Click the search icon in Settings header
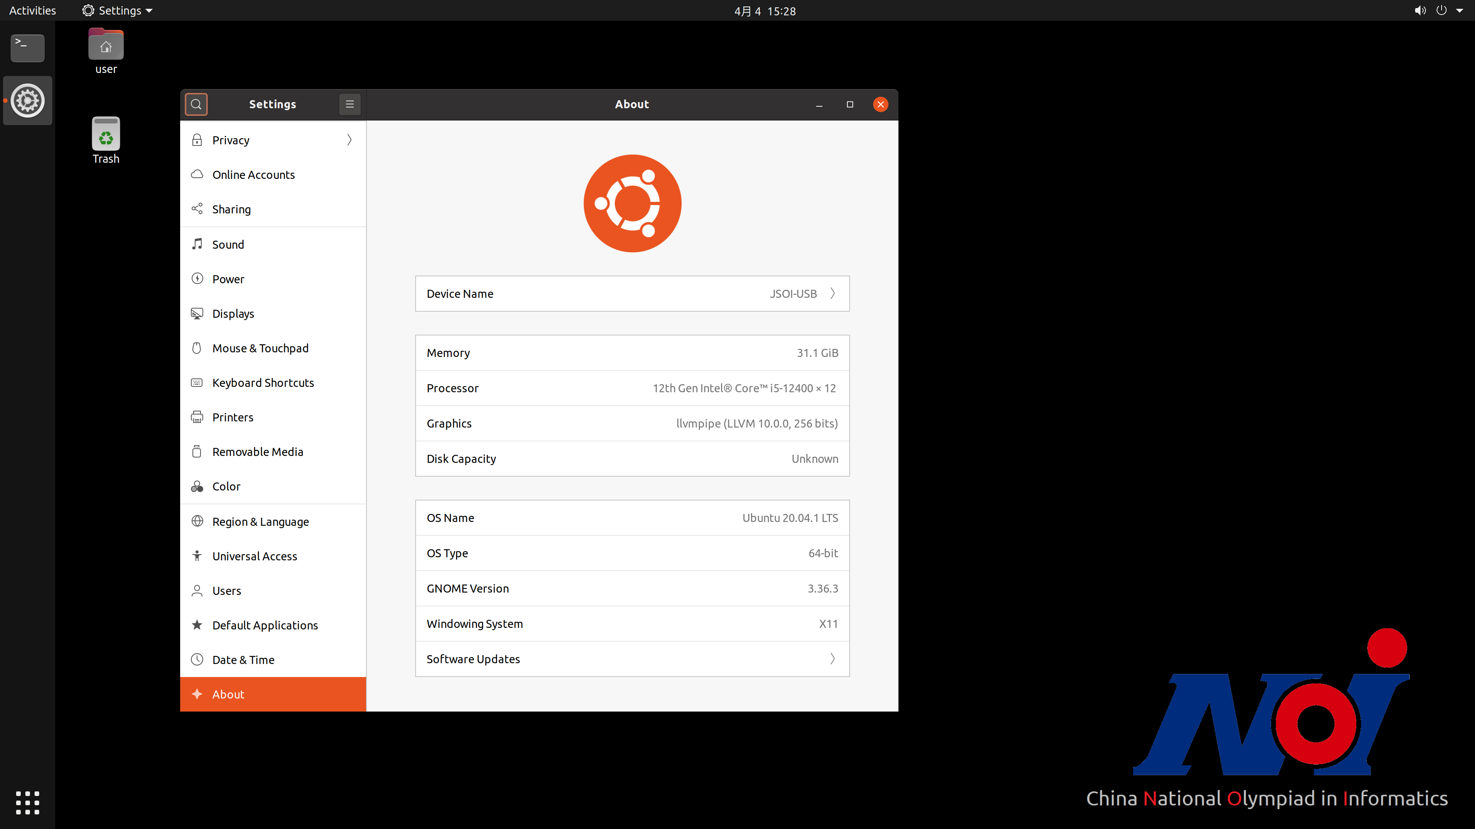1475x829 pixels. tap(196, 104)
